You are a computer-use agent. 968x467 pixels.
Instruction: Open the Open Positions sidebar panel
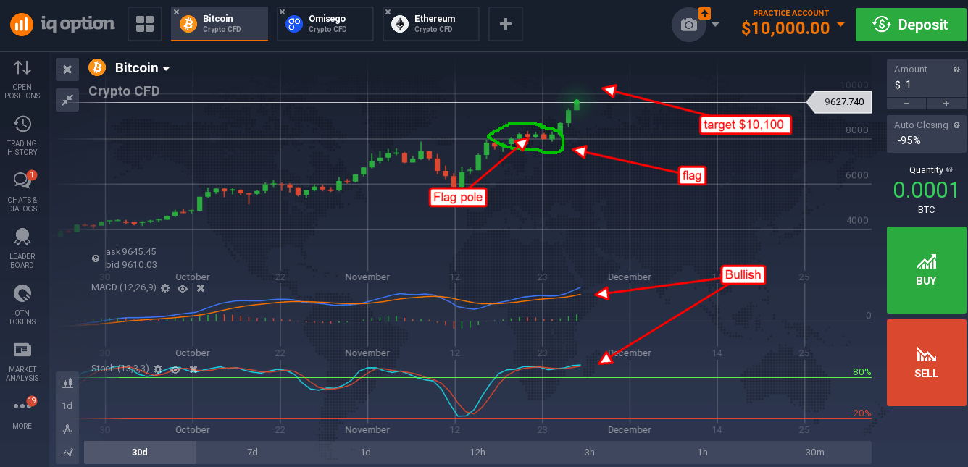click(x=22, y=79)
